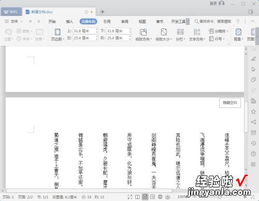Switch to reading mode view icon
The height and width of the screenshot is (201, 259).
(137, 197)
